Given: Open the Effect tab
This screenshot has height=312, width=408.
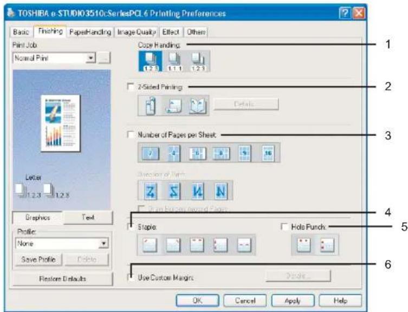Looking at the screenshot, I should 171,32.
